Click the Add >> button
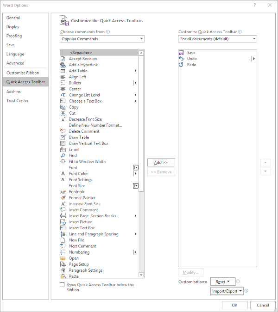Viewport: 278px width, 312px height. 161,162
